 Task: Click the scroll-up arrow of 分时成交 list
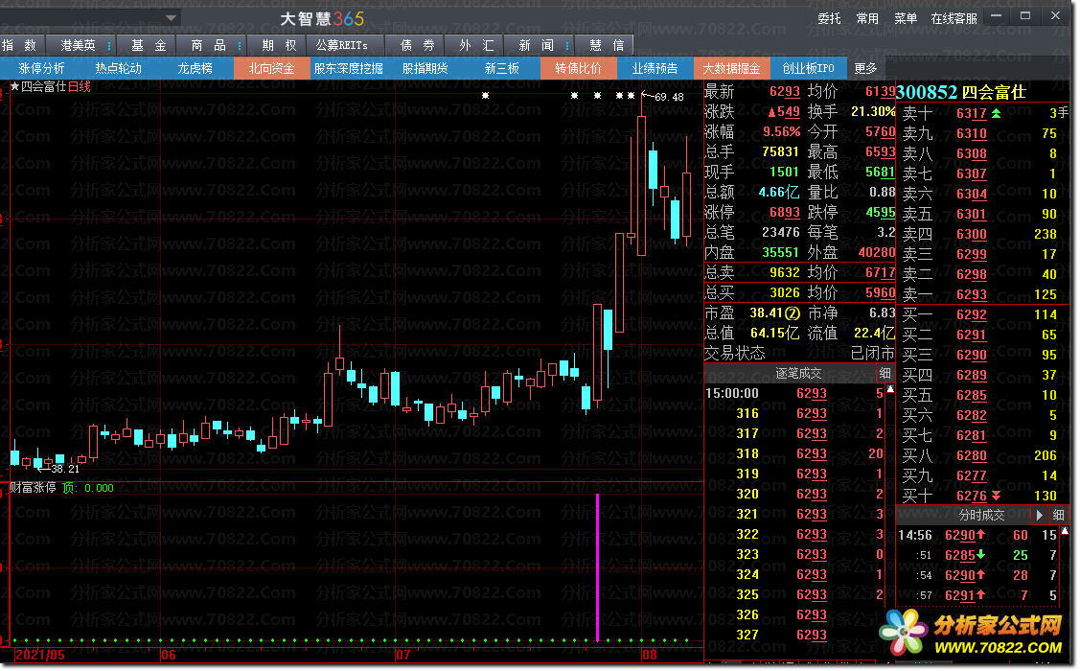1065,530
